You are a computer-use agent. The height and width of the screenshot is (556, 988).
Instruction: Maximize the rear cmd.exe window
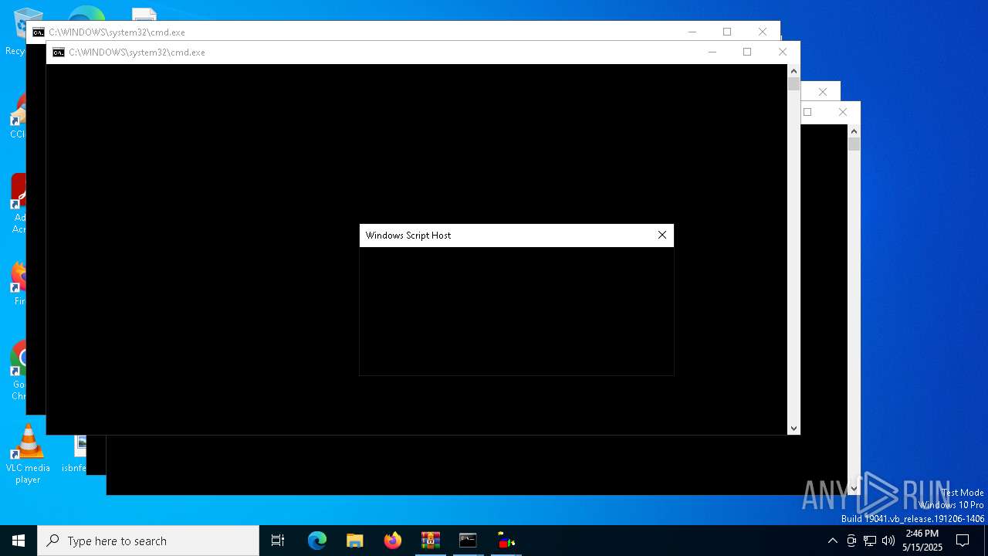727,32
